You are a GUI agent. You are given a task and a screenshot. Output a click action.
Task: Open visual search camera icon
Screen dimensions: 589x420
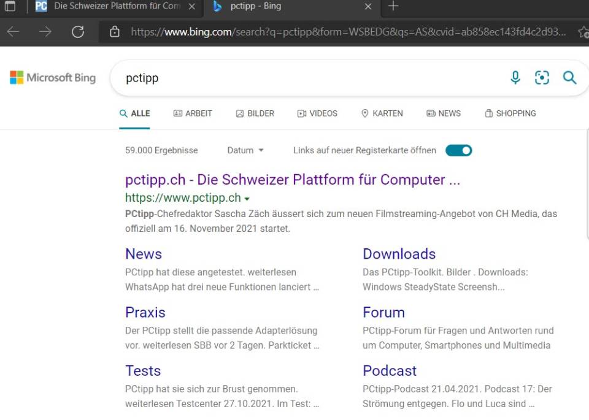542,78
